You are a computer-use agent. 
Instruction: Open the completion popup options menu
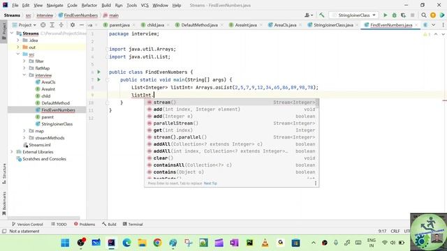316,183
